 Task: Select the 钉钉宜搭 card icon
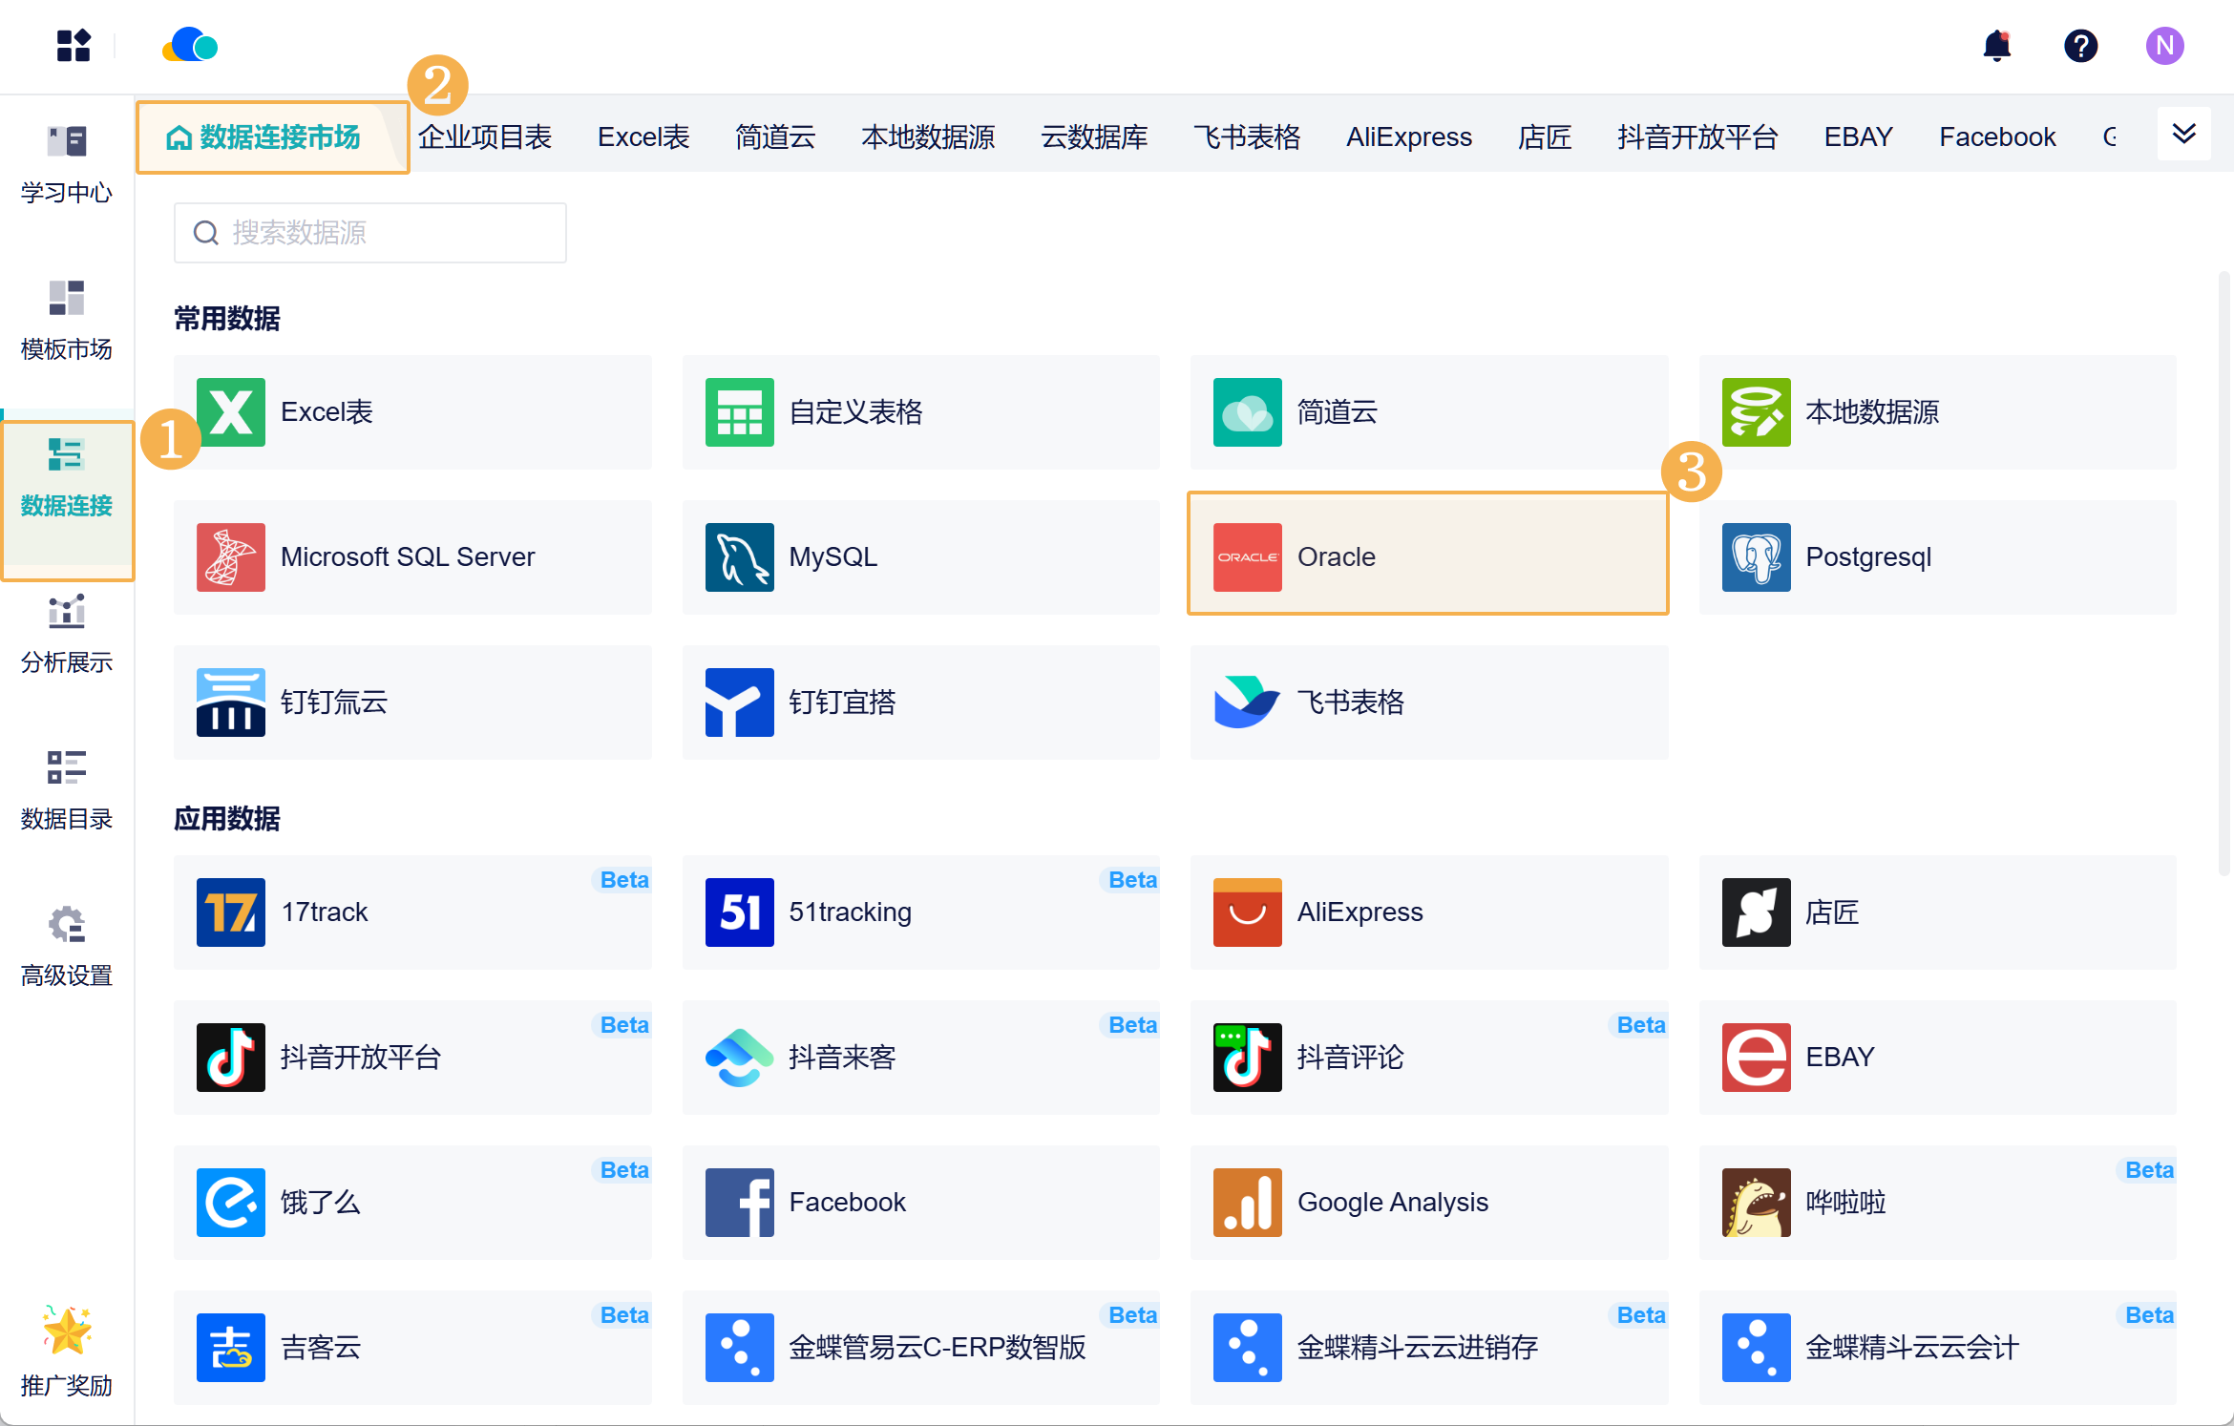pos(740,703)
